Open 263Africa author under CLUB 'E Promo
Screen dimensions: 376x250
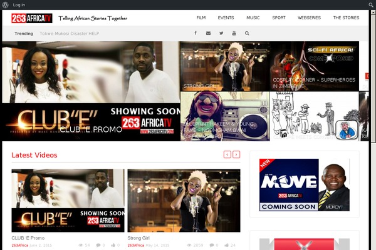tap(19, 245)
